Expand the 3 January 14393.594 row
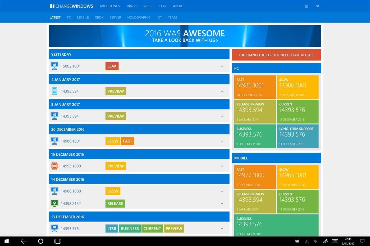This screenshot has height=246, width=370. [222, 116]
